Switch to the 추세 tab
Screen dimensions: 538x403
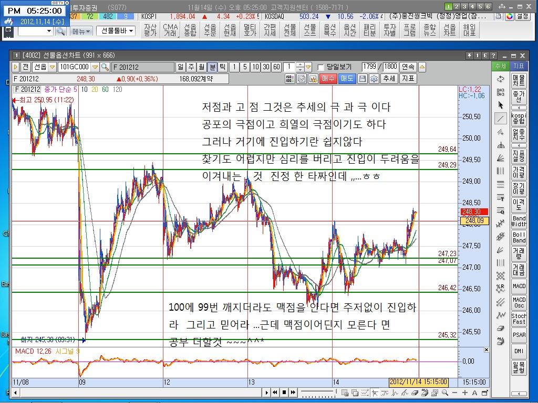tap(500, 66)
